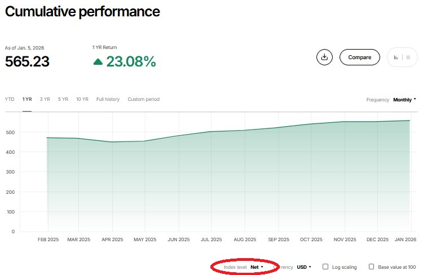Open the Full history tab
The height and width of the screenshot is (275, 423).
[108, 99]
